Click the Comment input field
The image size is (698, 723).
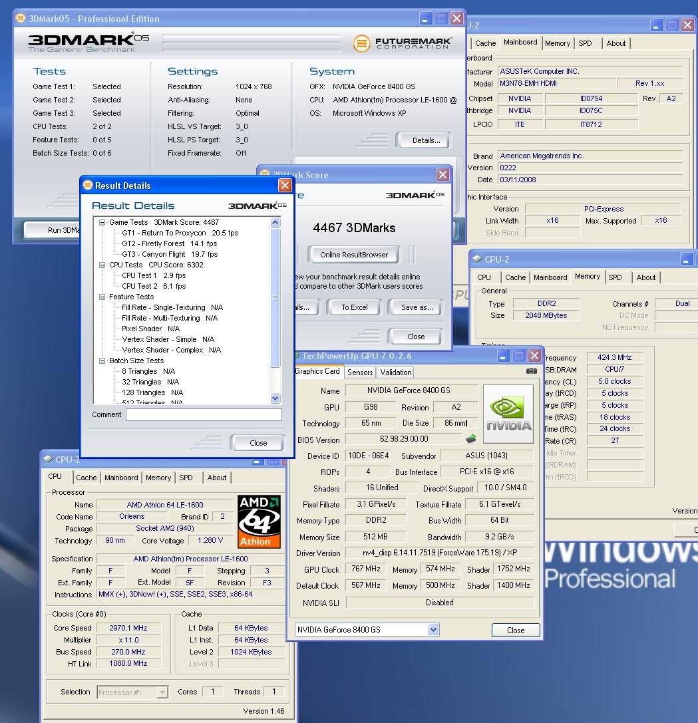204,414
